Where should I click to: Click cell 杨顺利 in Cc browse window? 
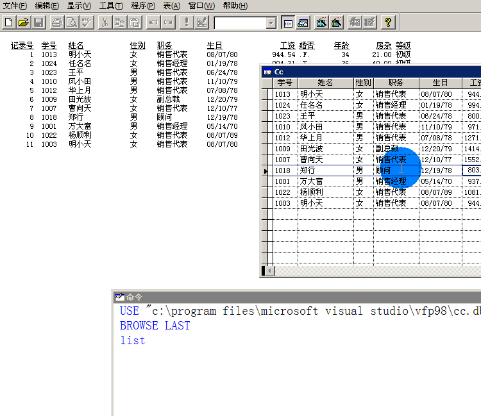tap(325, 192)
